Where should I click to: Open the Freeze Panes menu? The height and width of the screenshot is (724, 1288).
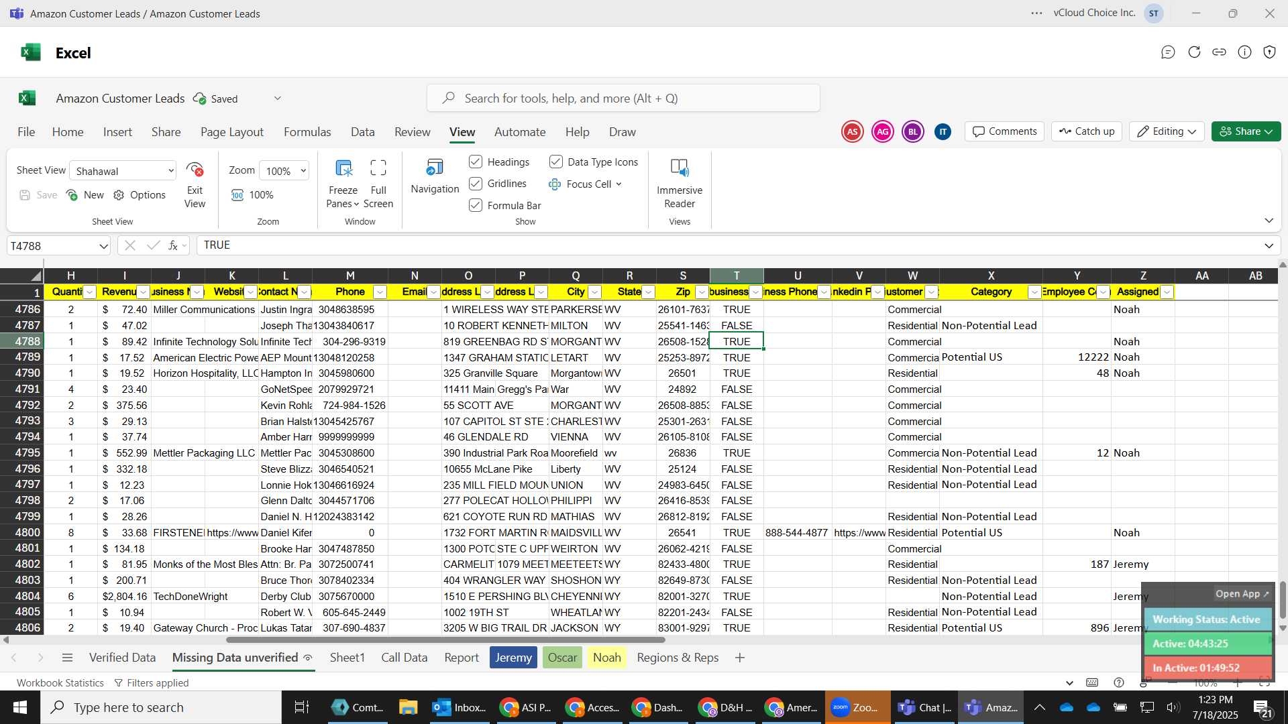click(343, 184)
